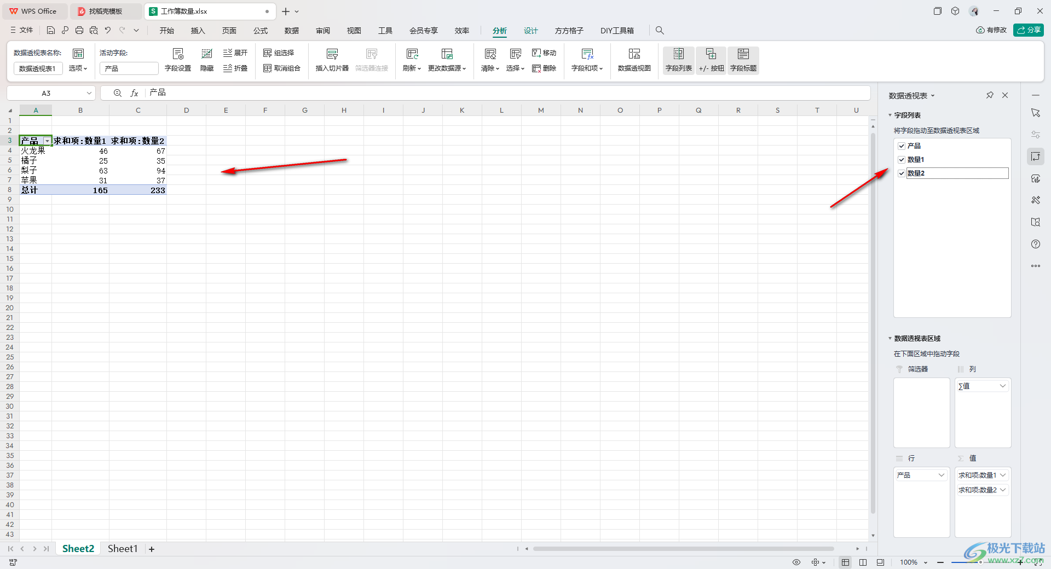
Task: Click 删除 to delete the pivot table
Action: (x=544, y=68)
